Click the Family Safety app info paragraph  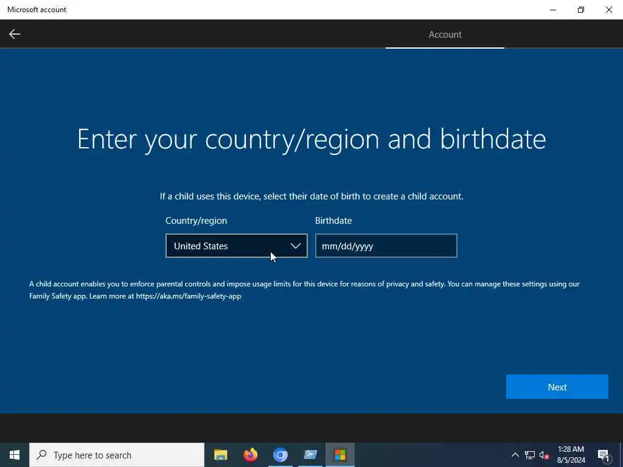coord(304,290)
